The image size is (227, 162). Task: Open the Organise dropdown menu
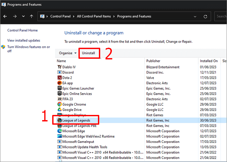(x=67, y=53)
